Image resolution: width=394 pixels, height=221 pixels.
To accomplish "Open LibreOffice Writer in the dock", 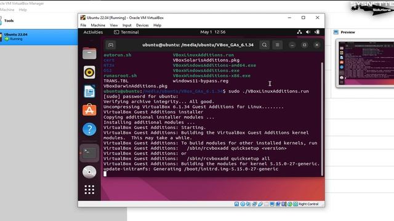I will (89, 91).
